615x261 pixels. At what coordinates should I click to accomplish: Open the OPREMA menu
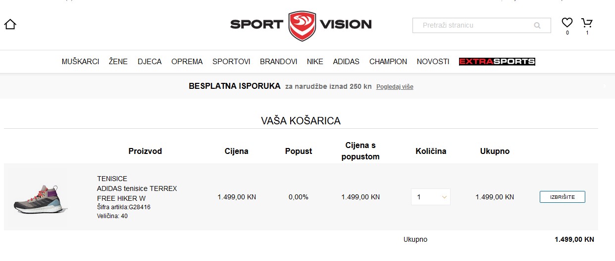point(187,62)
